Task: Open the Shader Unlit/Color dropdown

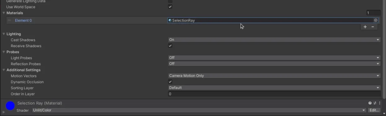Action: pos(199,110)
